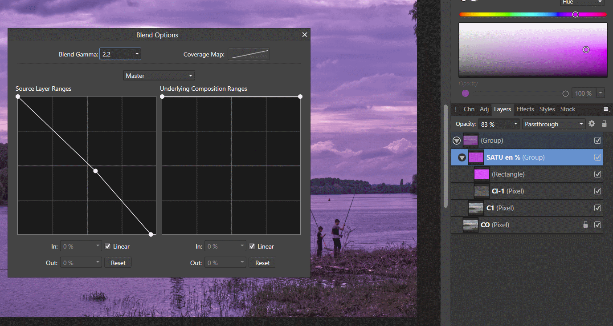Open the Passthrough blend mode dropdown

click(x=554, y=124)
